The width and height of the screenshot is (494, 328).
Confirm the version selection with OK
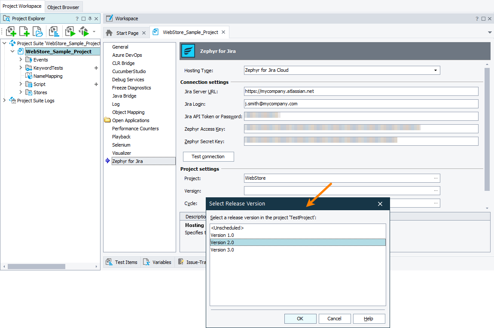[300, 319]
